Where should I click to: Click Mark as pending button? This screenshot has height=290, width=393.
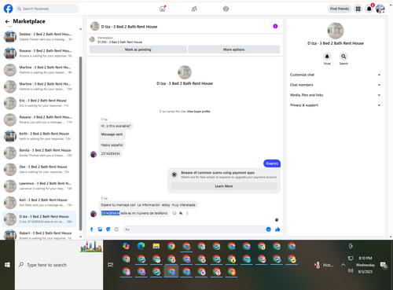pos(138,50)
